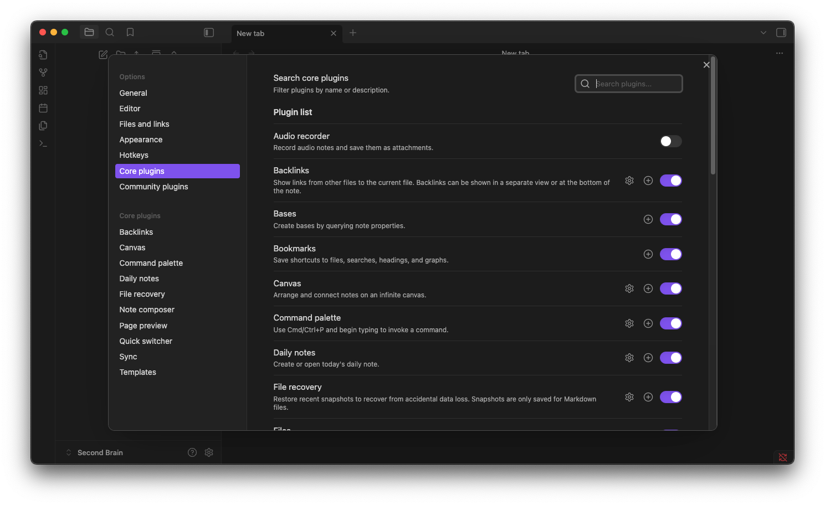Create a new note with the pencil icon
This screenshot has width=825, height=505.
103,54
